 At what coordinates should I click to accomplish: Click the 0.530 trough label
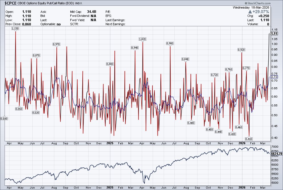pos(36,112)
